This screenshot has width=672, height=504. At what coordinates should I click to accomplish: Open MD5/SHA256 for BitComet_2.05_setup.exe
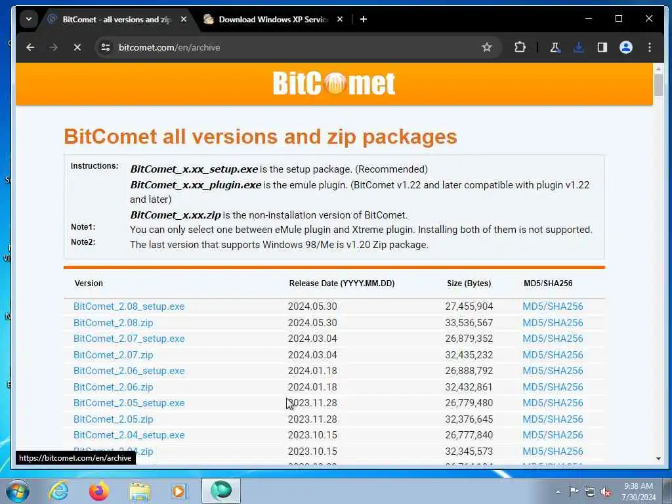(x=553, y=403)
